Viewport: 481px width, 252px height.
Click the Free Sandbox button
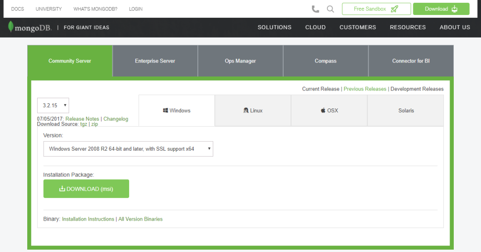[376, 9]
